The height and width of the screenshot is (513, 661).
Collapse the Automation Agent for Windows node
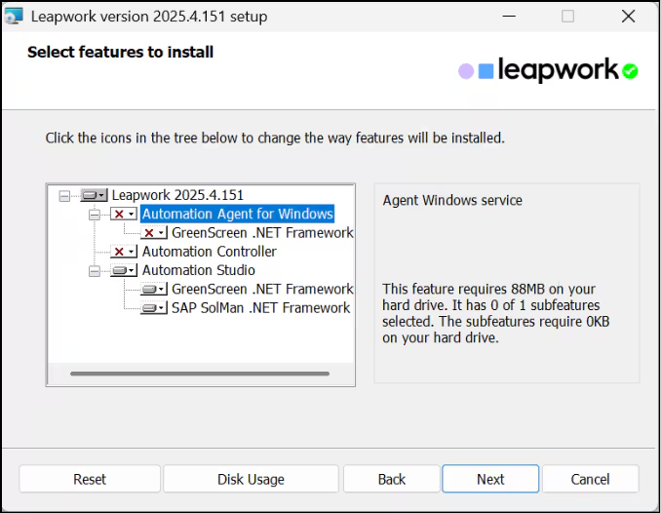(95, 214)
